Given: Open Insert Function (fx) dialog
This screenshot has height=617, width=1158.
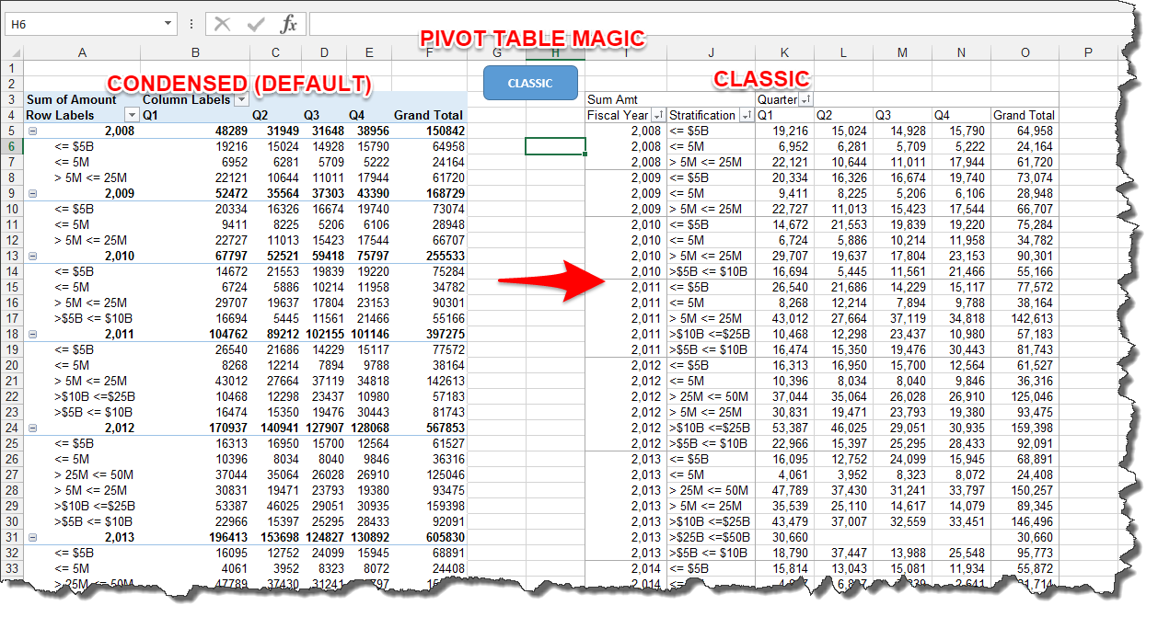Looking at the screenshot, I should 289,24.
